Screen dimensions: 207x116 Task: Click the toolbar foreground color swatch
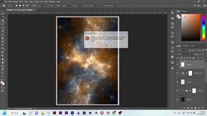pyautogui.click(x=2, y=82)
